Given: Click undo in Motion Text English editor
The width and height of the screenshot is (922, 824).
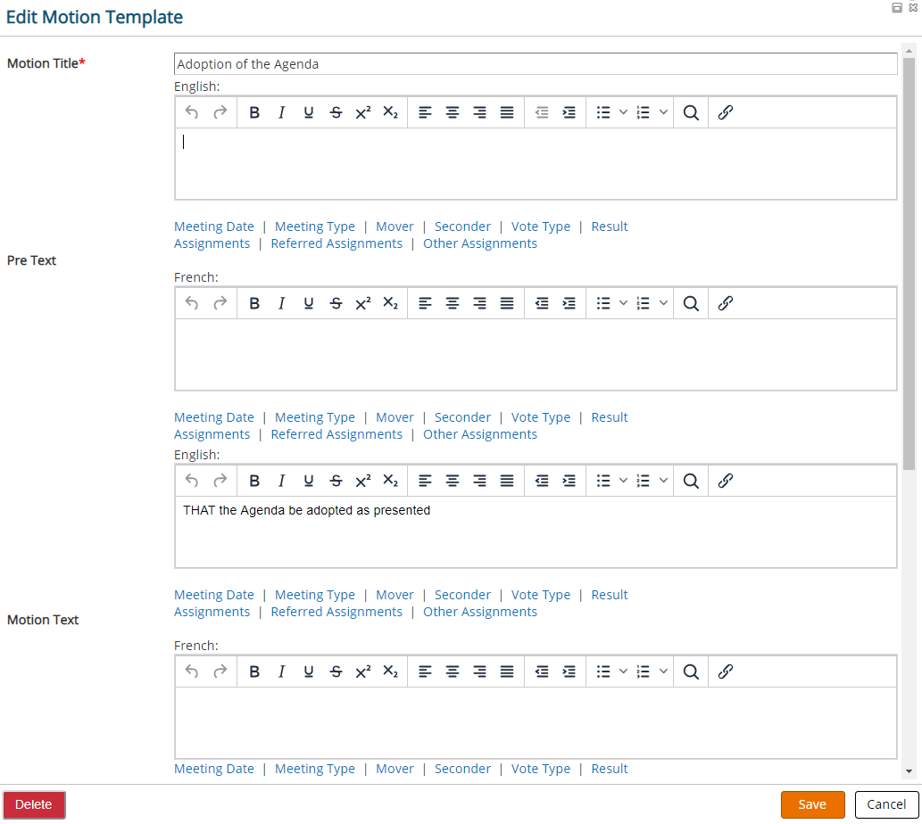Looking at the screenshot, I should coord(192,481).
